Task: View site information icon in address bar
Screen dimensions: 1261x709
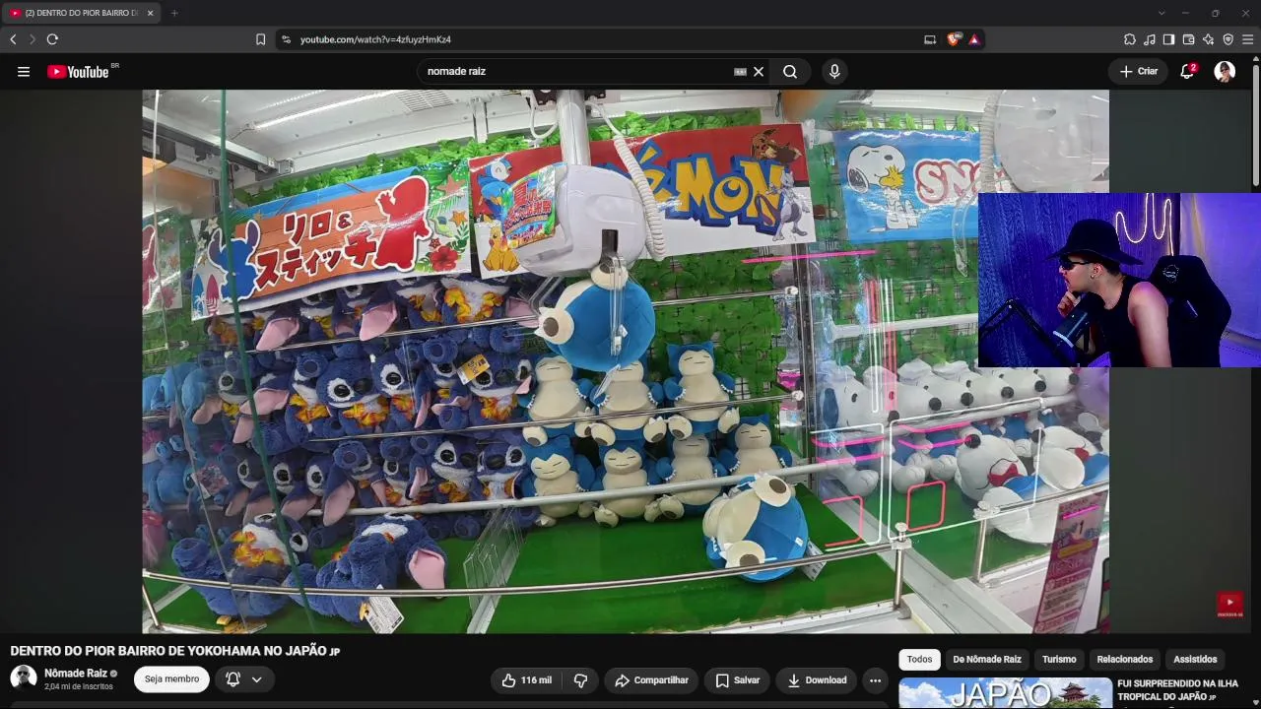Action: click(286, 39)
